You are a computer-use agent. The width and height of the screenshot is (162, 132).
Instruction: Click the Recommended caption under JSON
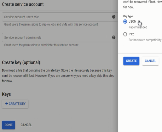(x=138, y=27)
